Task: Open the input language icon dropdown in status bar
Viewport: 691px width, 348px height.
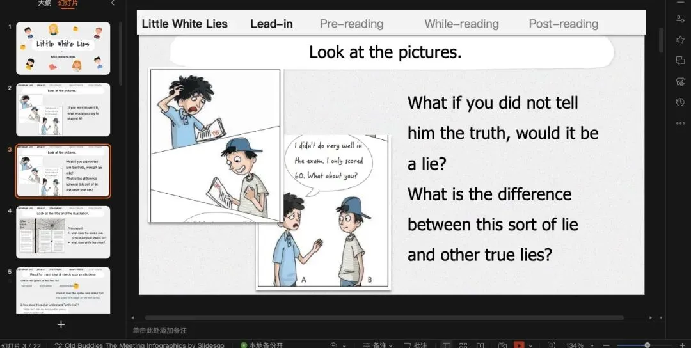Action: (x=337, y=345)
